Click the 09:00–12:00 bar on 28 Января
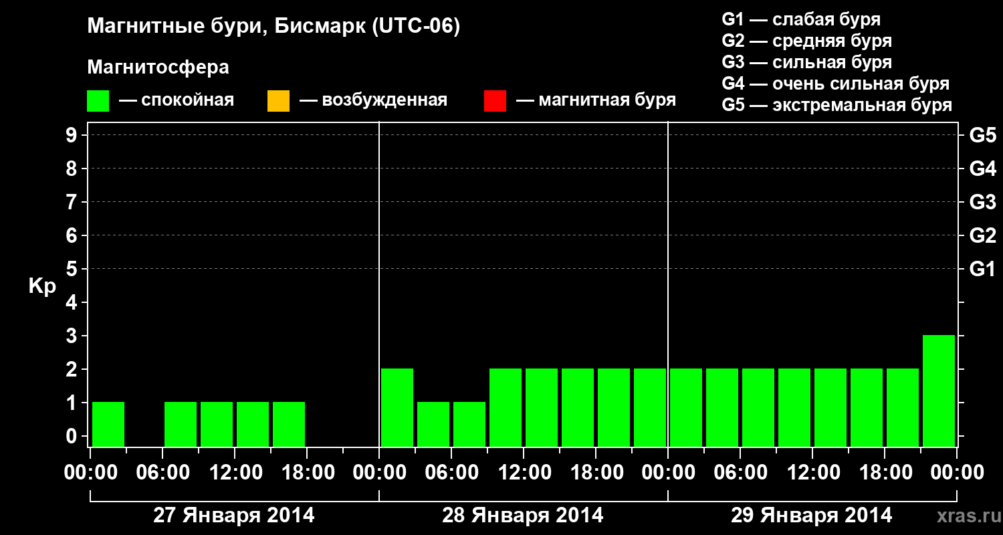Viewport: 1003px width, 535px height. click(x=506, y=407)
